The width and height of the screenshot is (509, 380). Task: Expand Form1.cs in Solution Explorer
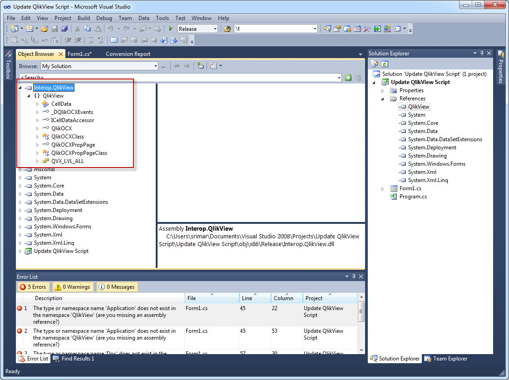382,188
